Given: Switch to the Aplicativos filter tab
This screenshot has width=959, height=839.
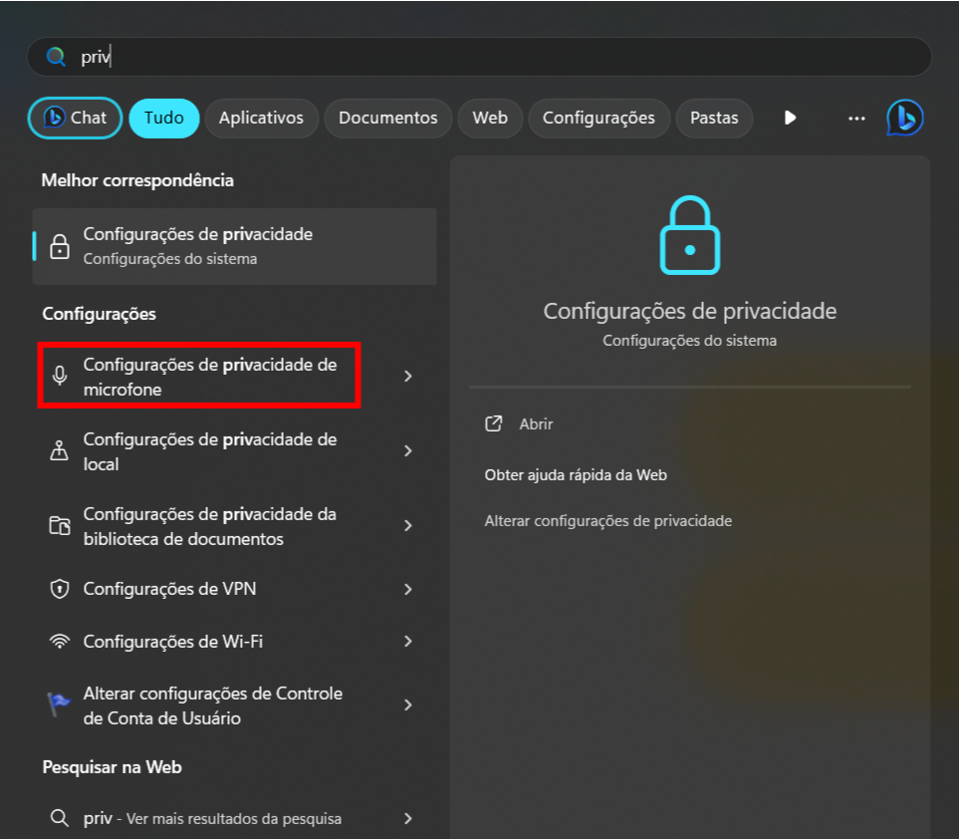Looking at the screenshot, I should pos(261,118).
